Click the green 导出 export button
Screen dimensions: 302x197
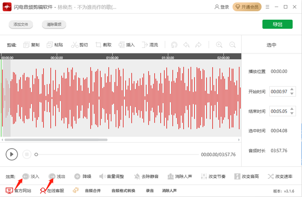tap(277, 24)
